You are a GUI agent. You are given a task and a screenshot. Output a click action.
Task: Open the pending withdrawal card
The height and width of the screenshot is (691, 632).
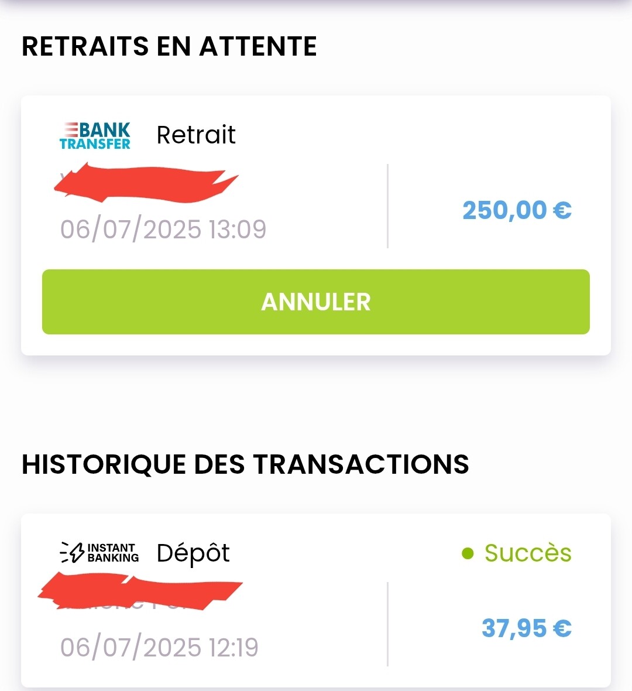(x=316, y=225)
